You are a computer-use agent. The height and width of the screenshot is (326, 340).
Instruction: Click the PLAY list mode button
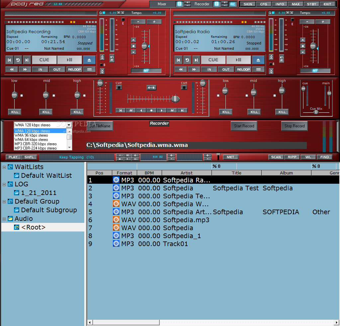[x=13, y=157]
